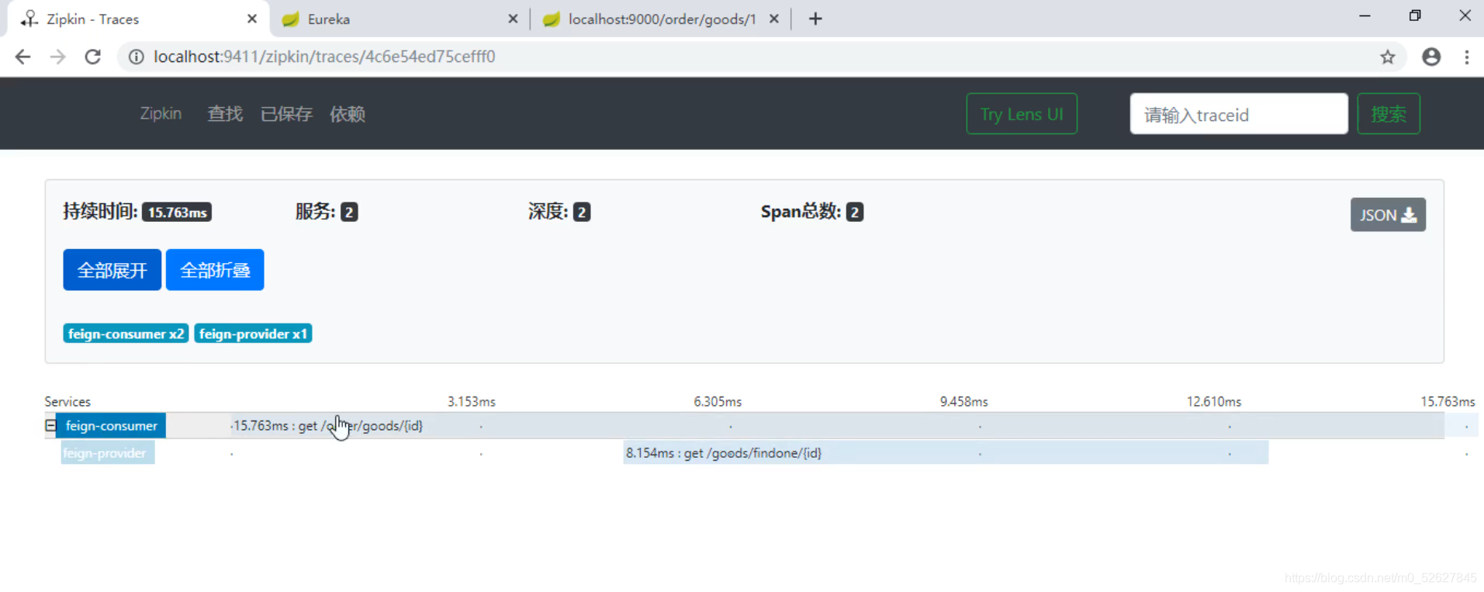Close the Eureka tab
Screen dimensions: 1484x592
[513, 19]
